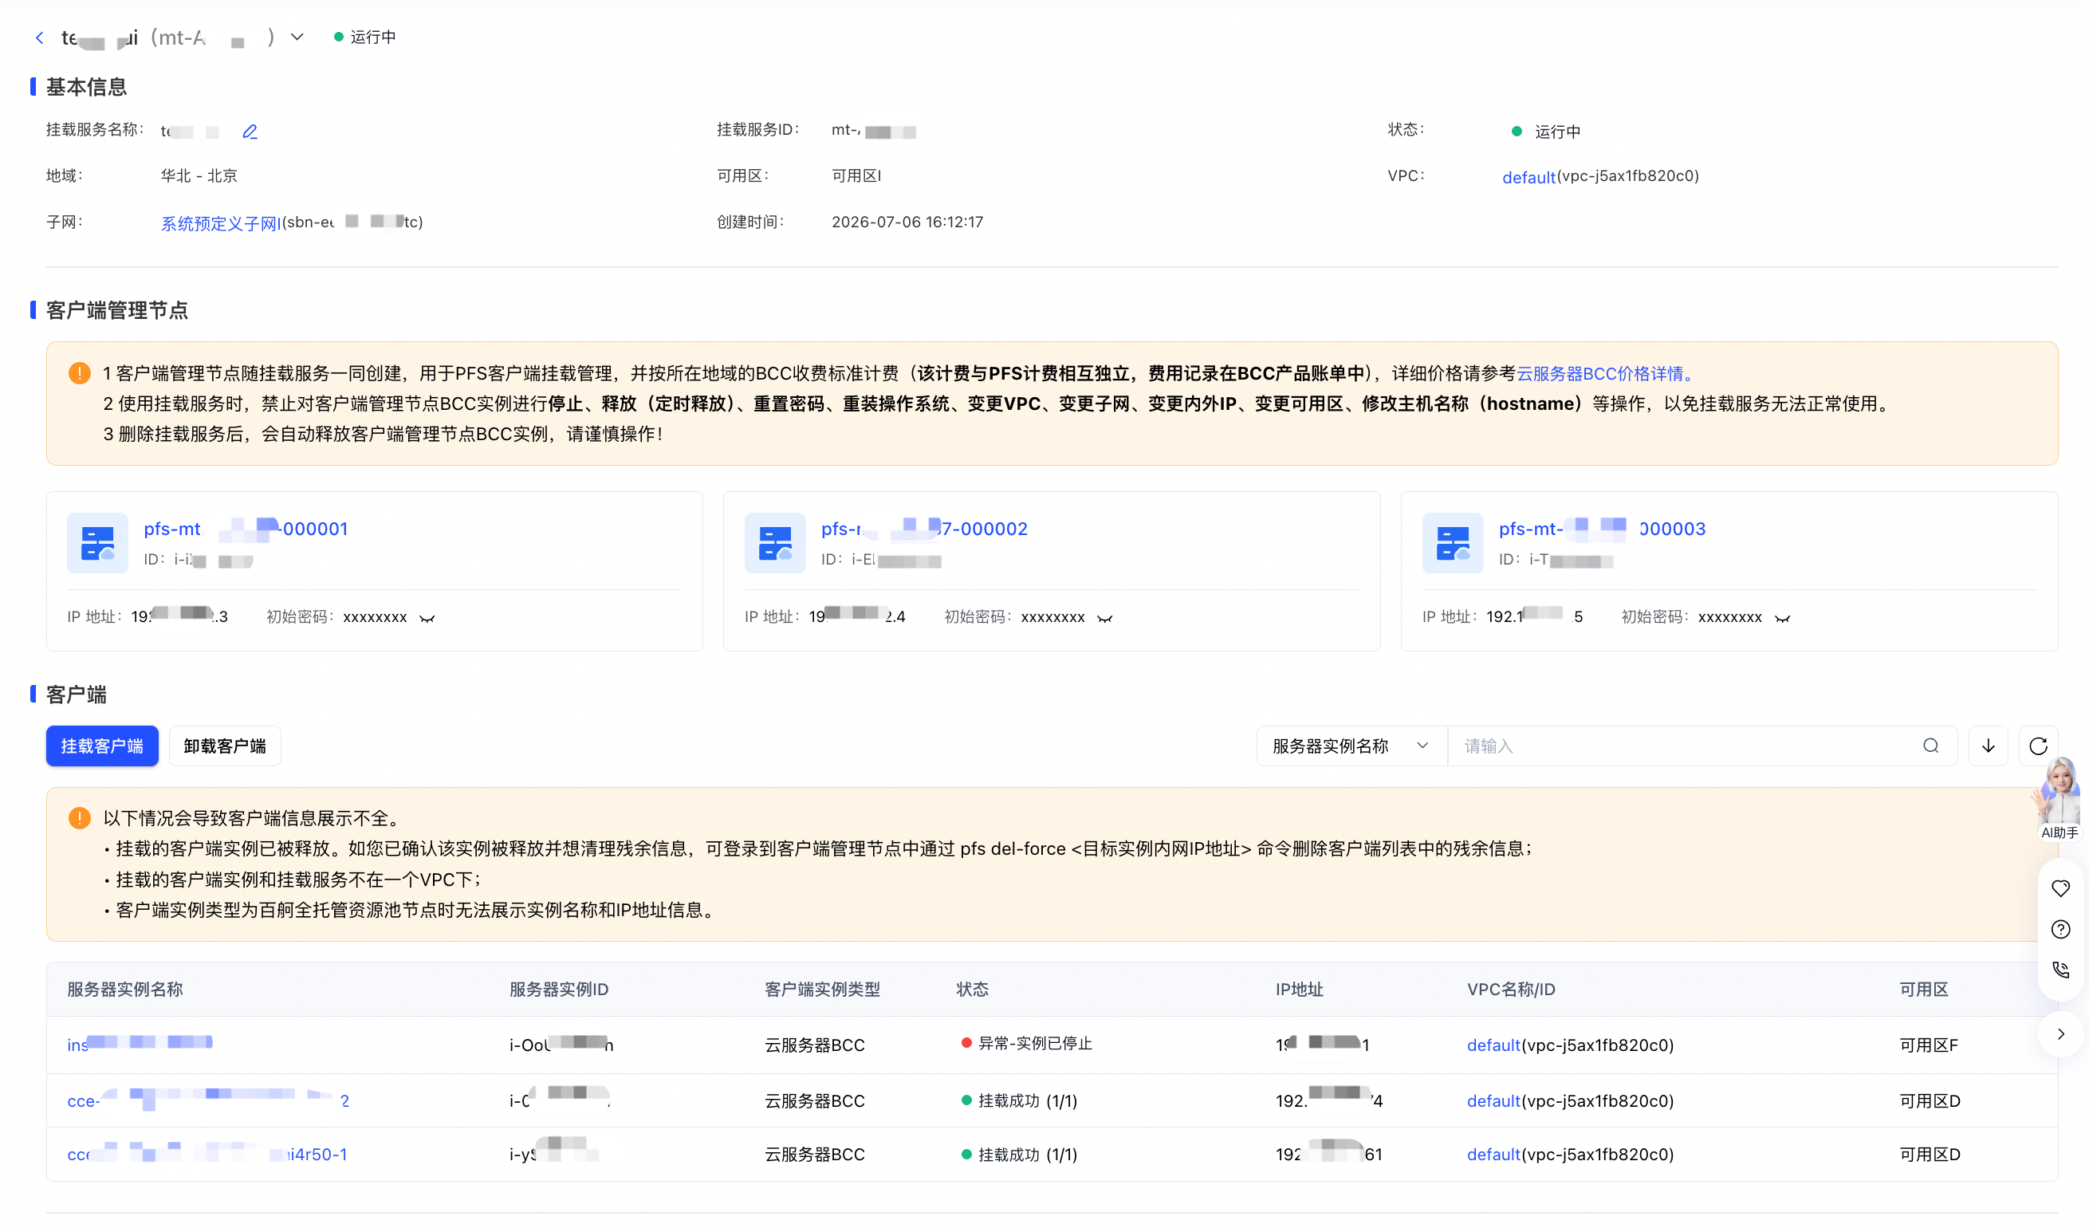
Task: Edit the mount service name with pencil icon
Action: point(250,131)
